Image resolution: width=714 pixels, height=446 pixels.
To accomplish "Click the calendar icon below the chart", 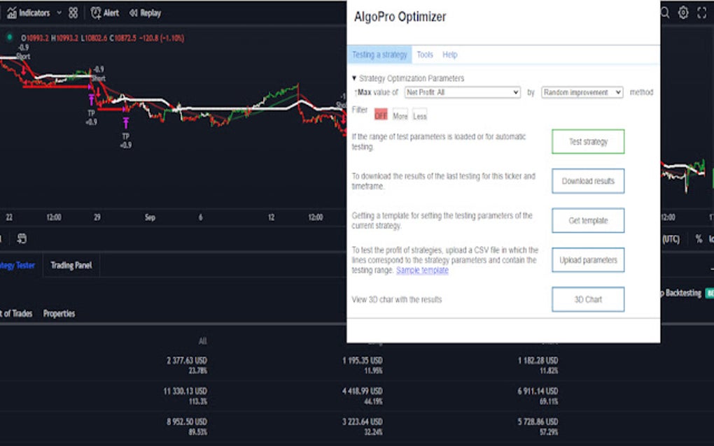I will click(x=22, y=238).
